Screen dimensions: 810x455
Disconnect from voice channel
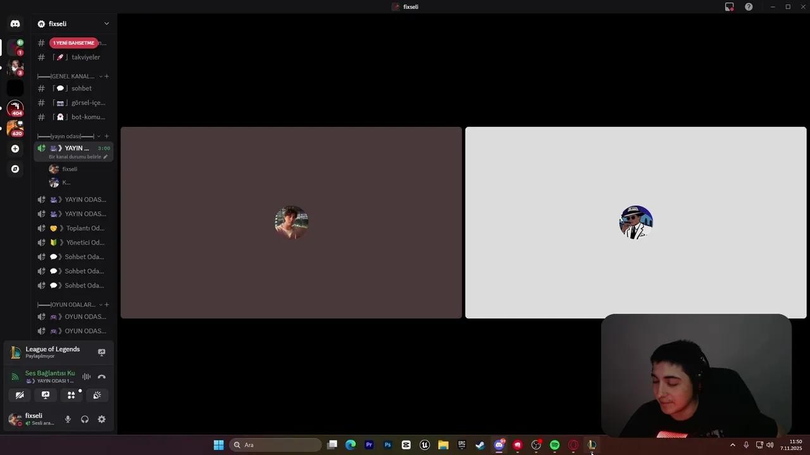(101, 377)
